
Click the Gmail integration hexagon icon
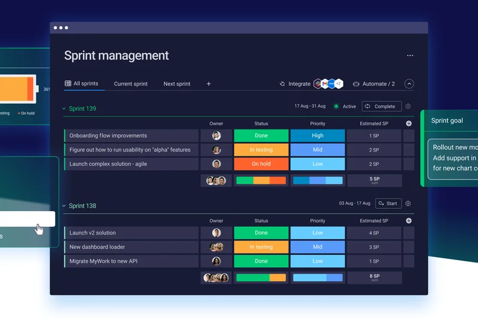[x=324, y=84]
